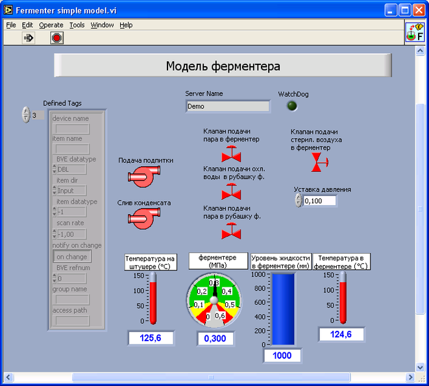The image size is (429, 386).
Task: Click the sterile air supply valve icon
Action: click(319, 162)
